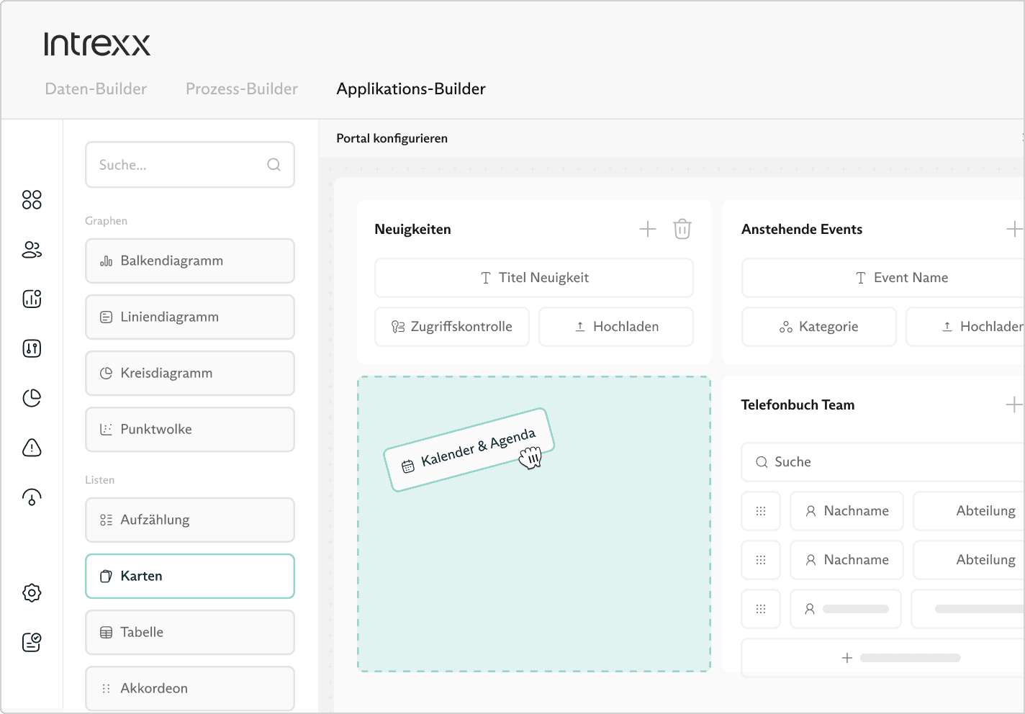
Task: Click the sliders control icon in sidebar
Action: [32, 349]
